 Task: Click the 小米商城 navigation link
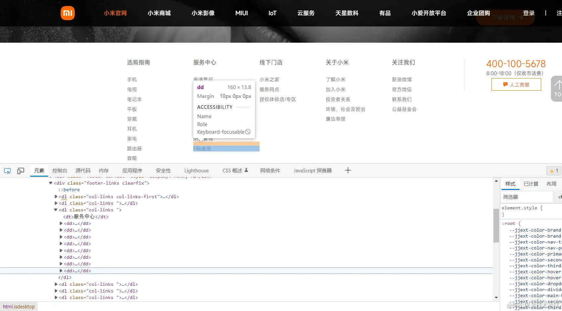click(x=159, y=13)
